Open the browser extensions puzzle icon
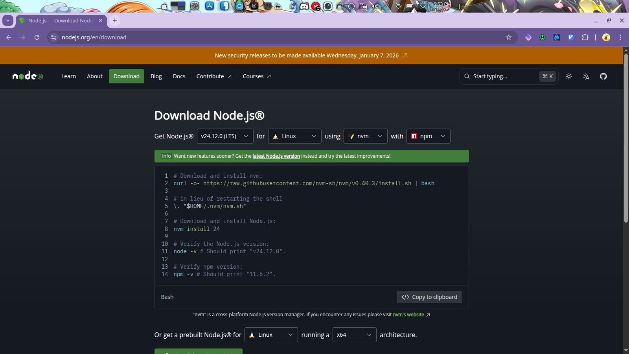The image size is (629, 354). 585,37
